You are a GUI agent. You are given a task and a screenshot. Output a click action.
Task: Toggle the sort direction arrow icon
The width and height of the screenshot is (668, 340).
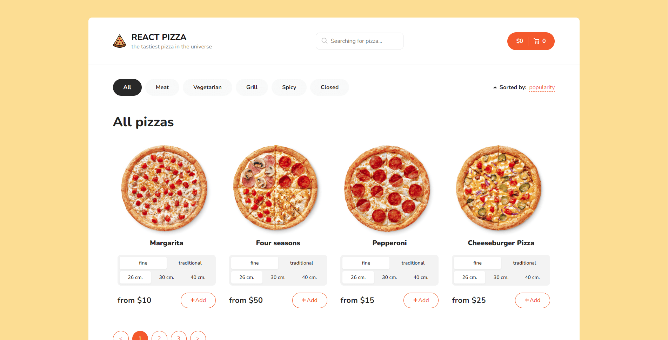(x=495, y=87)
